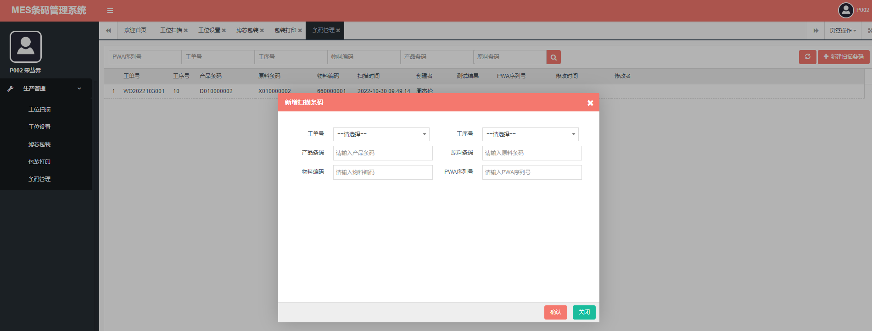
Task: Close the 工位扫描 tab via its X
Action: click(186, 31)
